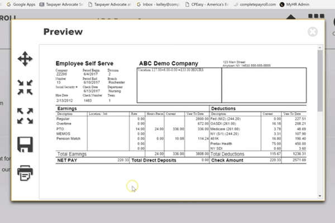The height and width of the screenshot is (223, 335).
Task: Open the MyHR Admin bookmark
Action: (x=294, y=4)
